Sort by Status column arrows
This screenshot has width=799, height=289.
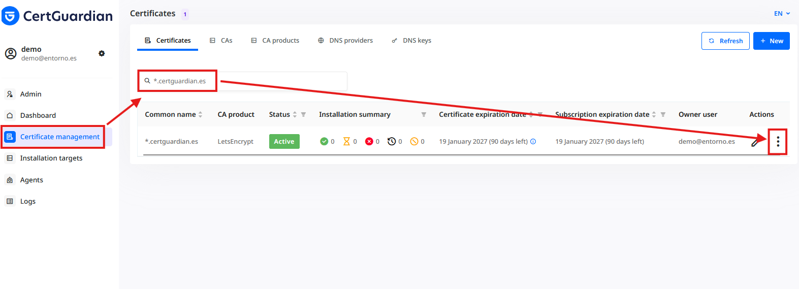tap(295, 114)
